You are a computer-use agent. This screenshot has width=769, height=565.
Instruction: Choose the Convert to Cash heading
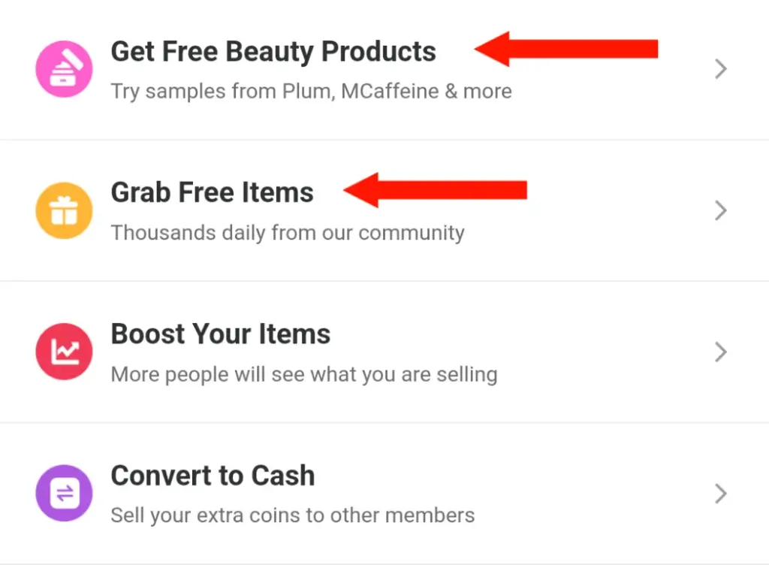pos(213,476)
